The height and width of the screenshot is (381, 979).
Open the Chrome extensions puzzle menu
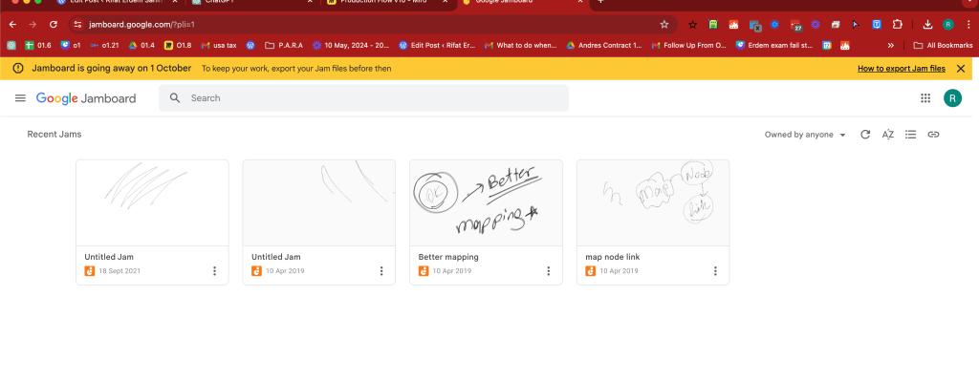[x=897, y=24]
